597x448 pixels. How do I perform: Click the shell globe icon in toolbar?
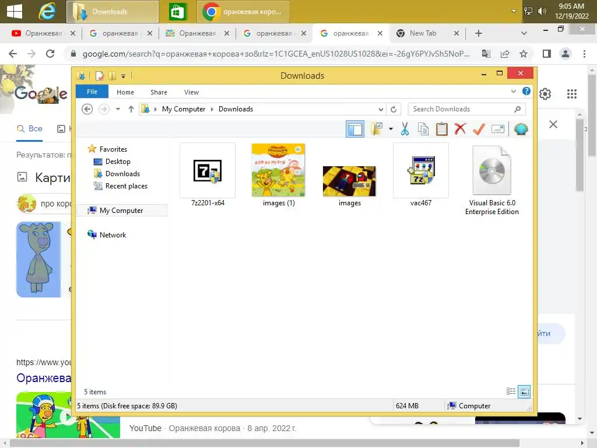521,129
